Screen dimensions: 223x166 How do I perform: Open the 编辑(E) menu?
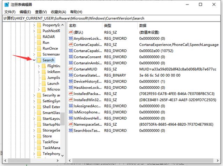point(25,12)
